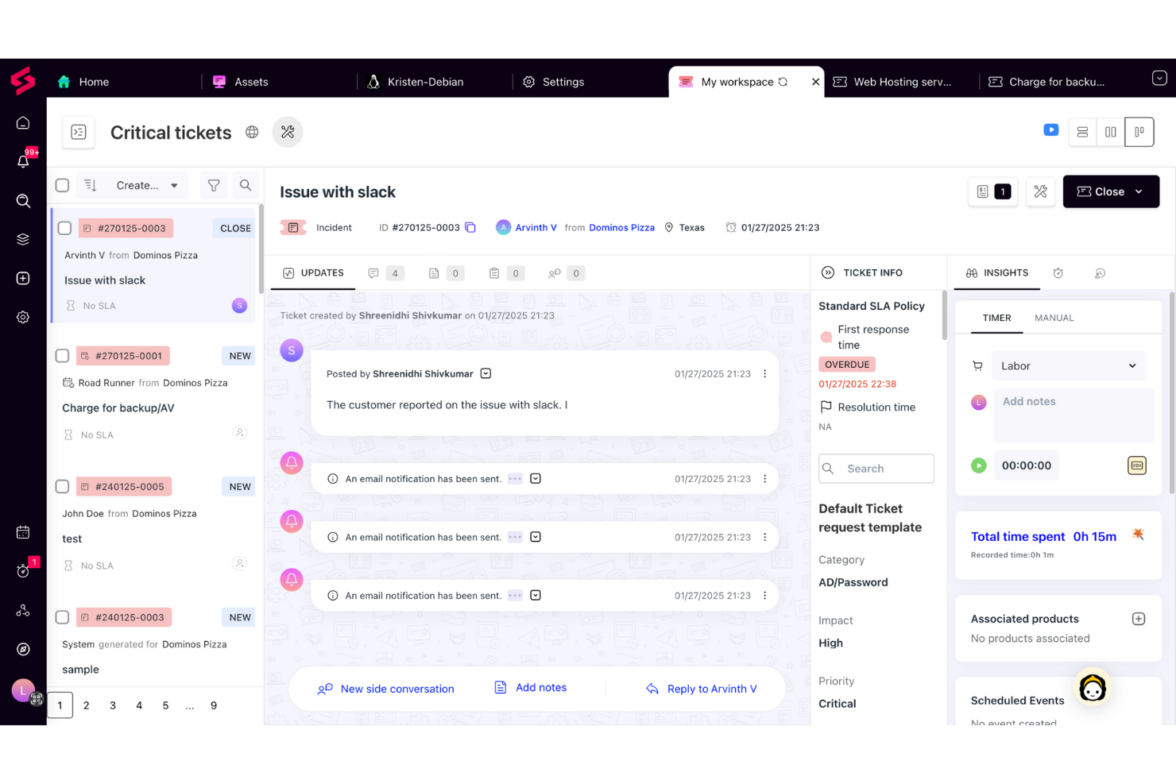Go to page 2 of the ticket list
This screenshot has width=1176, height=784.
point(86,705)
